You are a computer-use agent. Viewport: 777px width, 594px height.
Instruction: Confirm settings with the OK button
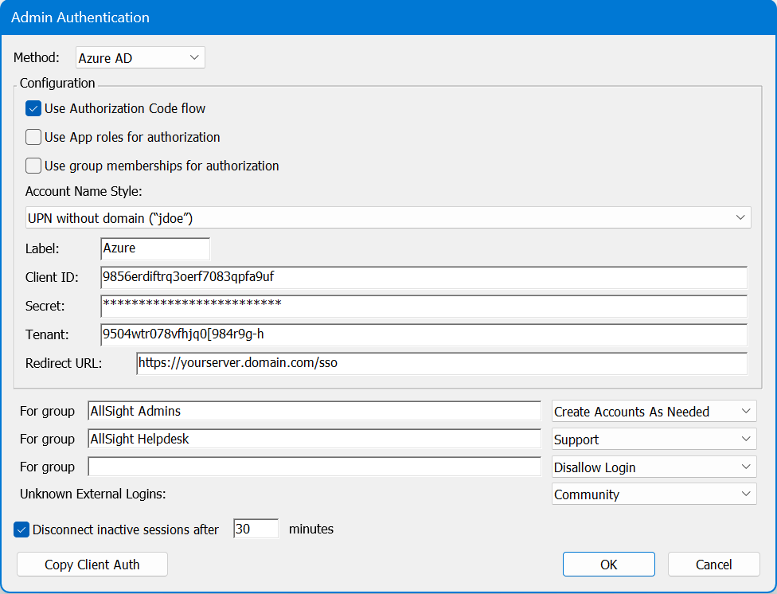pyautogui.click(x=608, y=565)
